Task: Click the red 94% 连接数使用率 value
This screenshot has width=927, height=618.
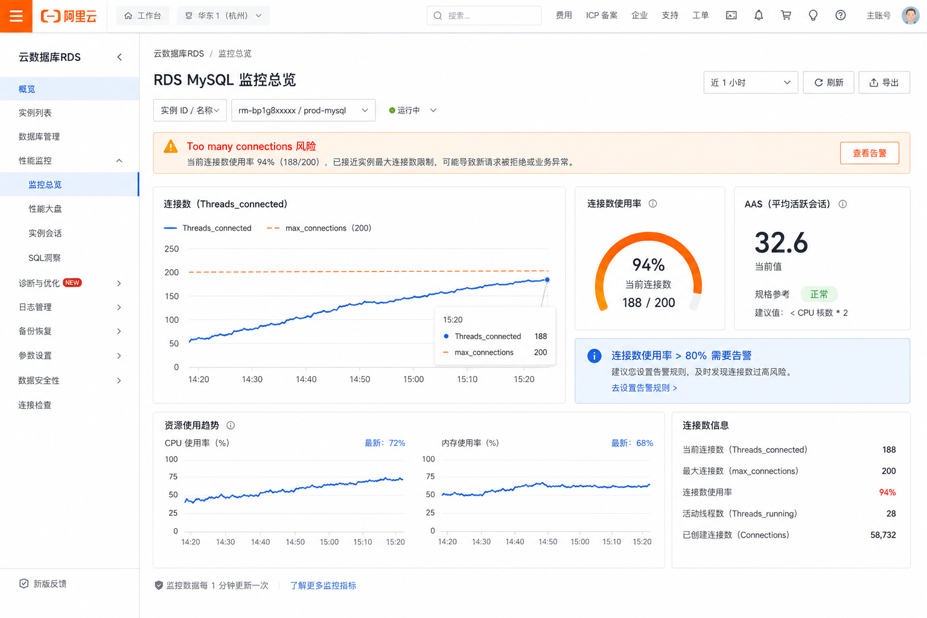Action: coord(887,492)
